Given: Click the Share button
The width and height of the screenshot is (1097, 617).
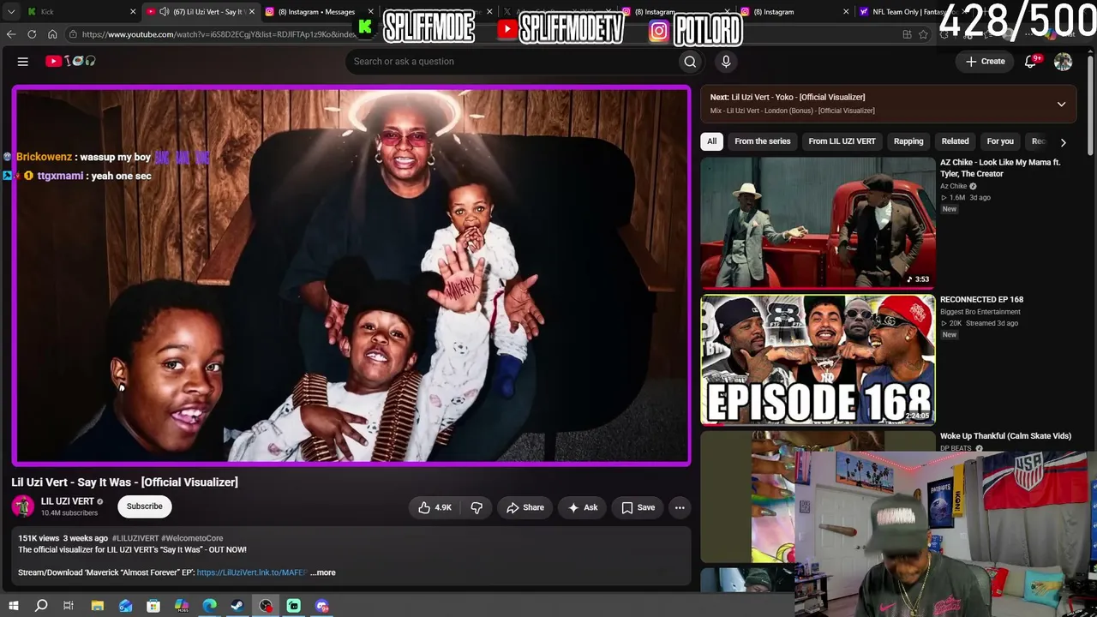Looking at the screenshot, I should (x=525, y=507).
